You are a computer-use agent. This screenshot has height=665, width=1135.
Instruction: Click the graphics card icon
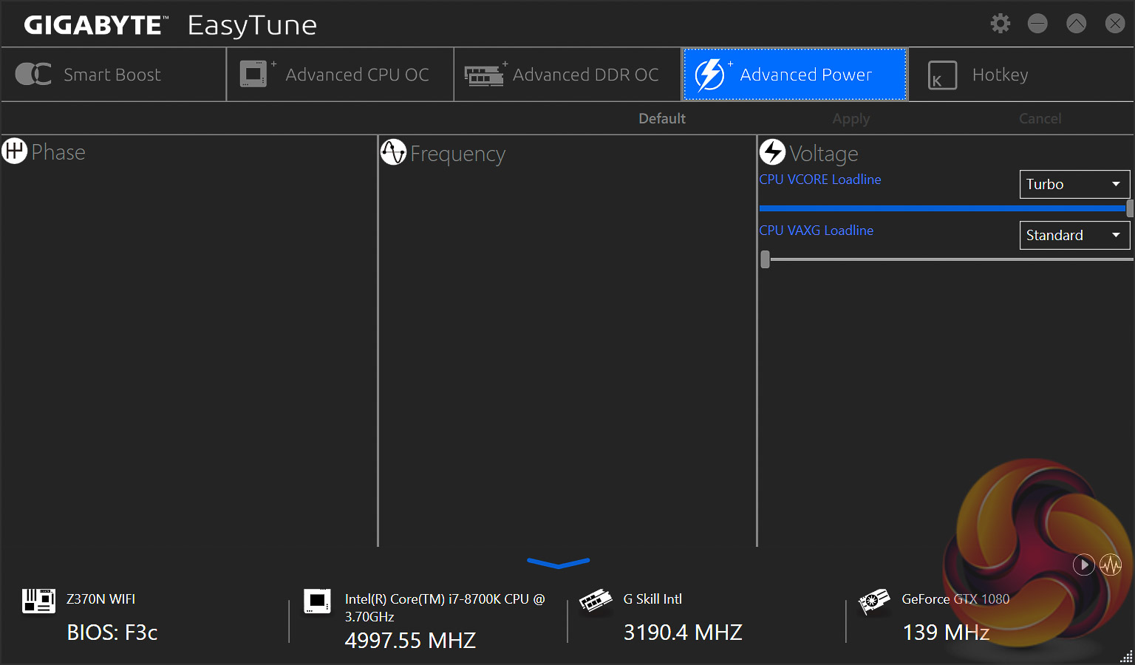point(874,601)
